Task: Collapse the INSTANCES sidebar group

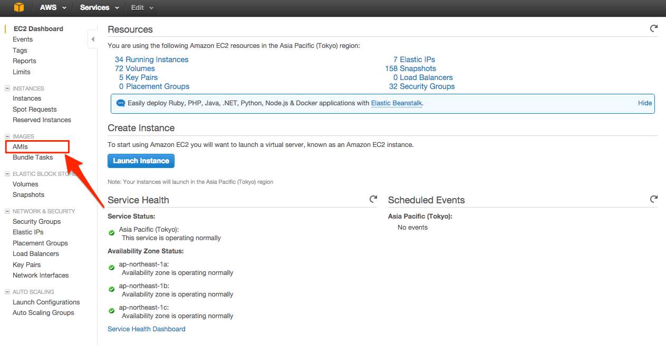Action: pyautogui.click(x=7, y=88)
